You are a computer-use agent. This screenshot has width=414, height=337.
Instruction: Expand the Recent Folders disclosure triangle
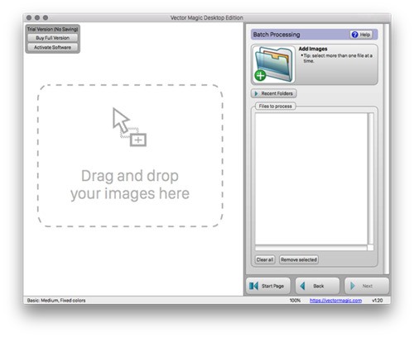point(256,93)
